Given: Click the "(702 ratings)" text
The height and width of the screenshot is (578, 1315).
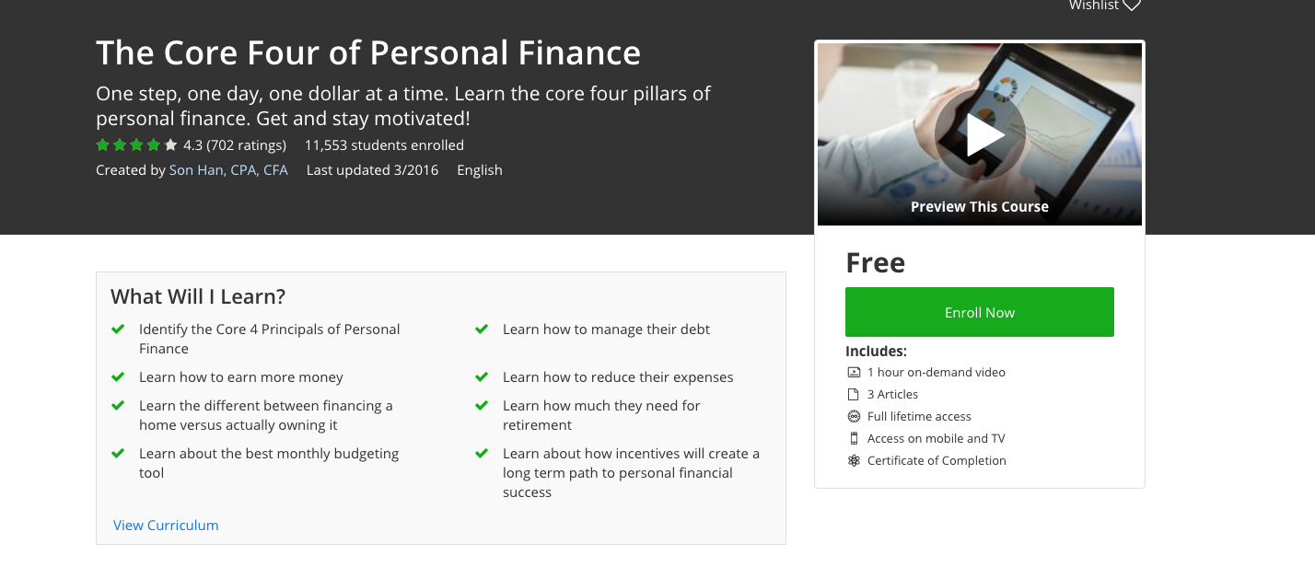Looking at the screenshot, I should click(246, 145).
